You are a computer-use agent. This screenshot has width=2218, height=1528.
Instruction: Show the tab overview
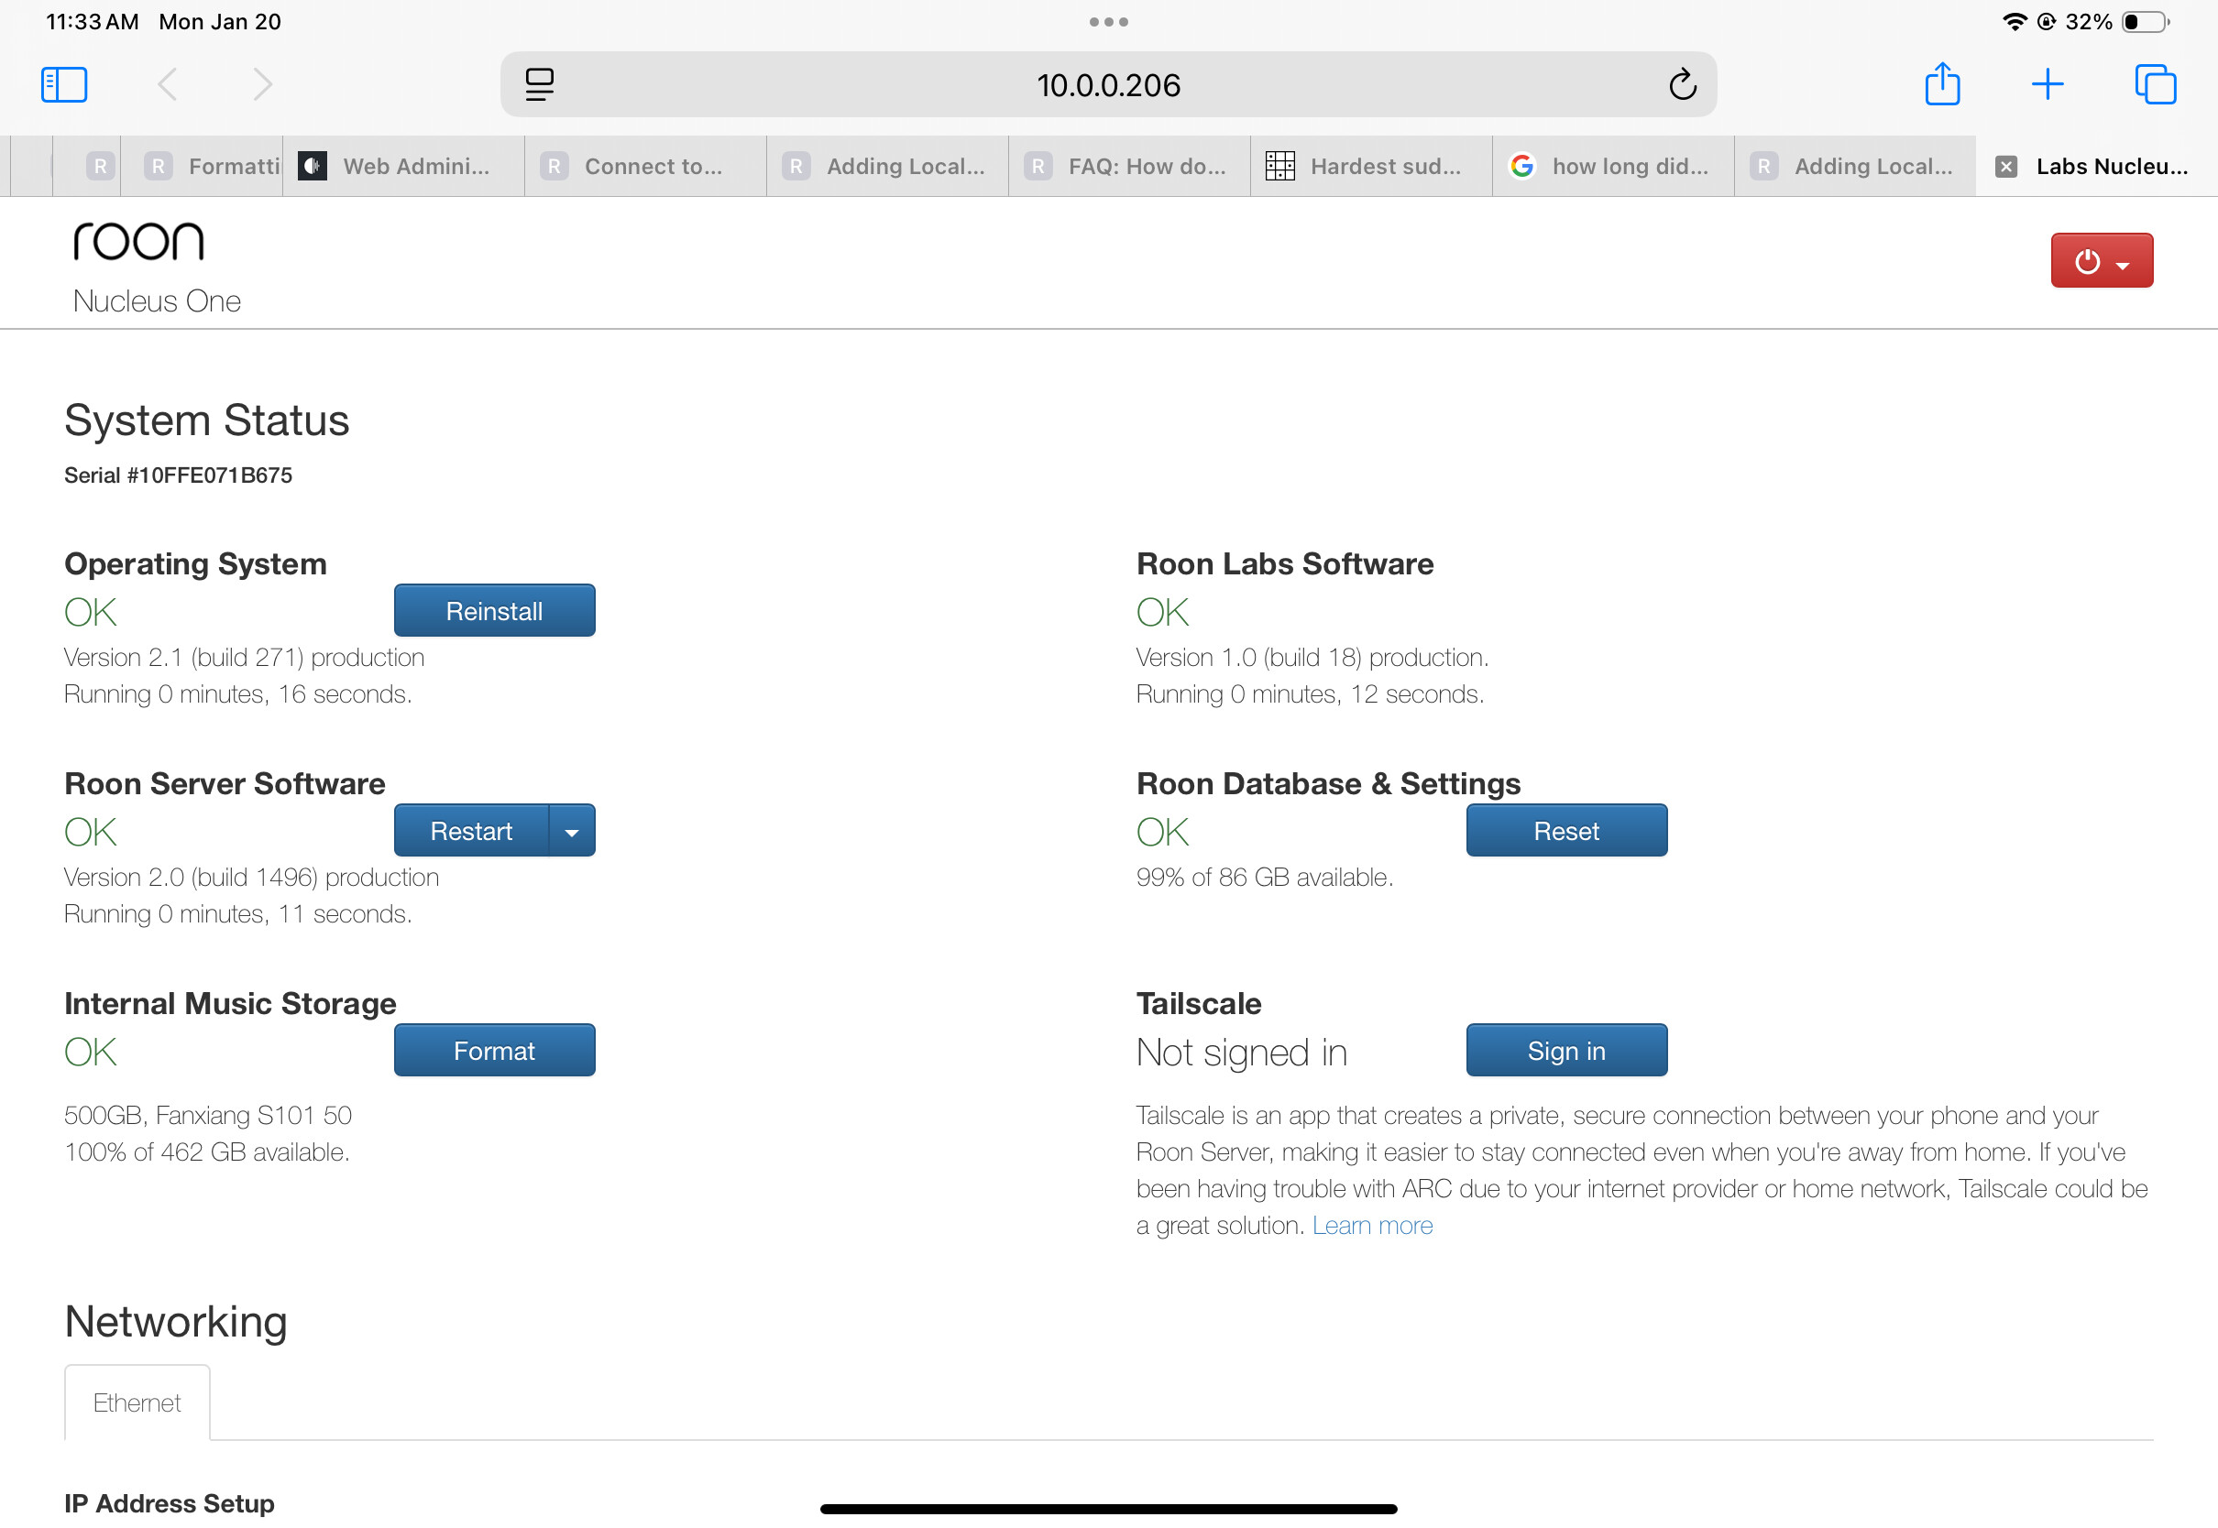click(x=2155, y=84)
